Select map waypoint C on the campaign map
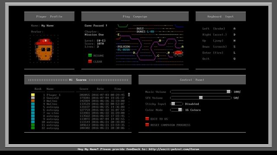This screenshot has height=155, width=277. coord(158,56)
